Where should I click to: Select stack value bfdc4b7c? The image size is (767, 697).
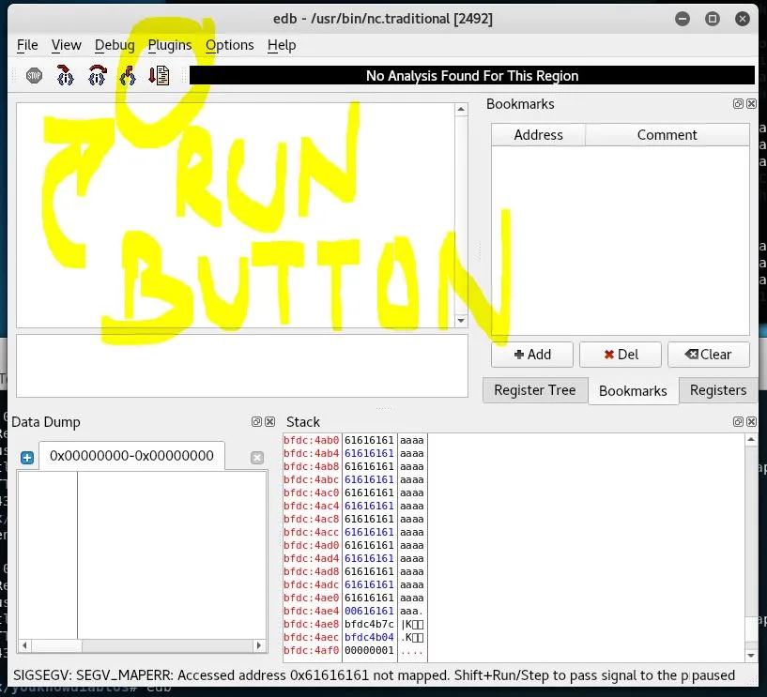369,624
